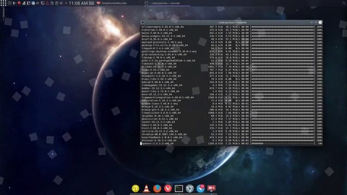347x195 pixels.
Task: Launch VLC media player from the dock
Action: [x=146, y=188]
